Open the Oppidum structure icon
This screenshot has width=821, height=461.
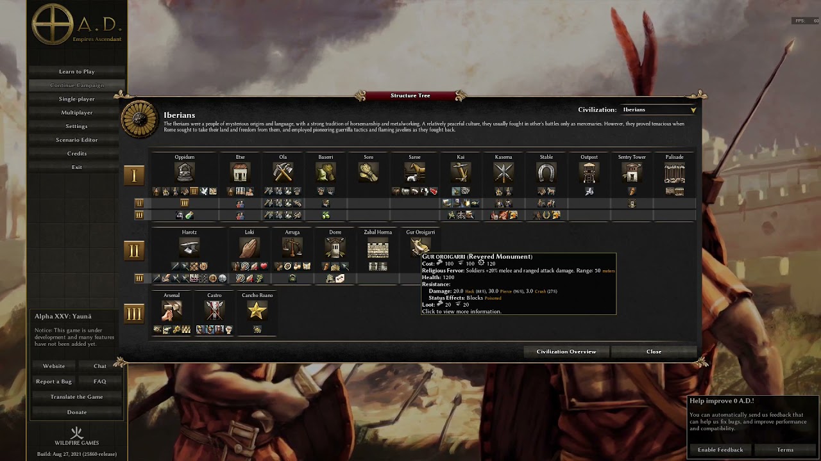click(185, 172)
